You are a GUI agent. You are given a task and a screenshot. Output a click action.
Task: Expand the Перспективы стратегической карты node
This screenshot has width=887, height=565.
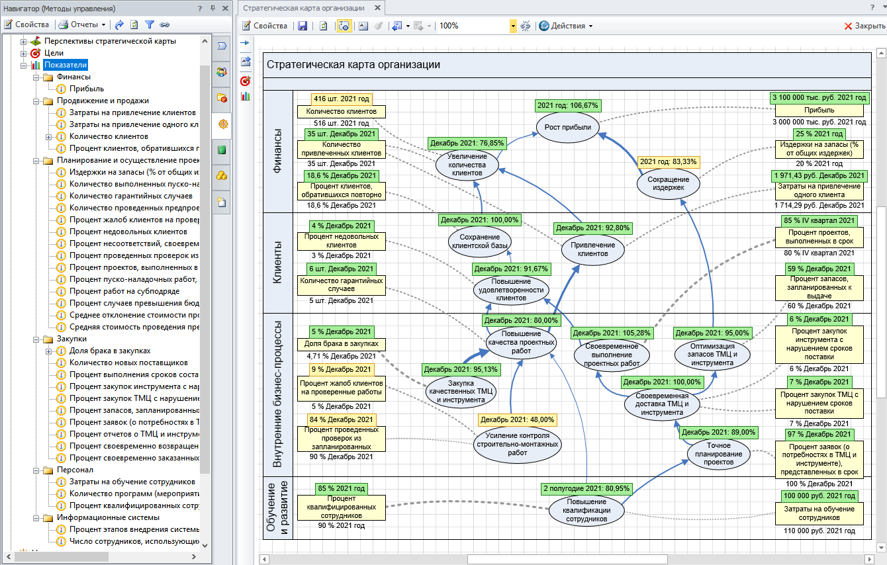point(24,41)
